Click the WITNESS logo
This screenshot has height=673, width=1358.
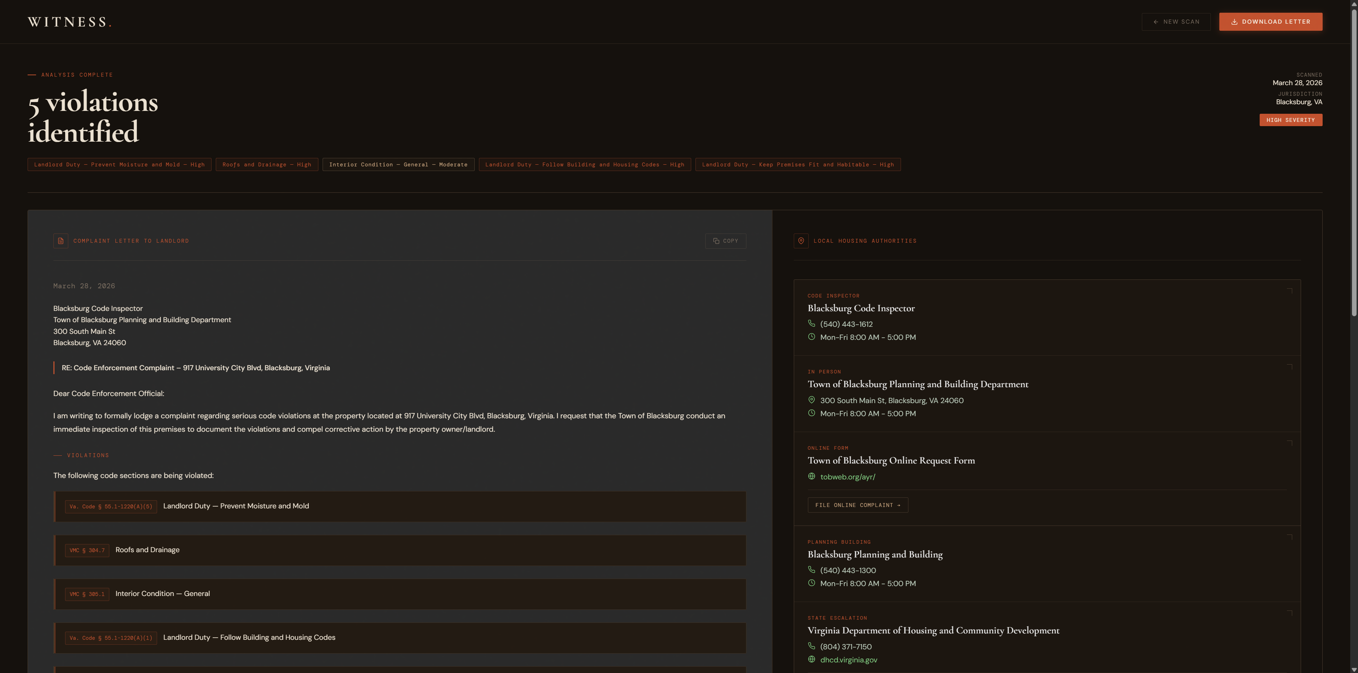[x=69, y=22]
